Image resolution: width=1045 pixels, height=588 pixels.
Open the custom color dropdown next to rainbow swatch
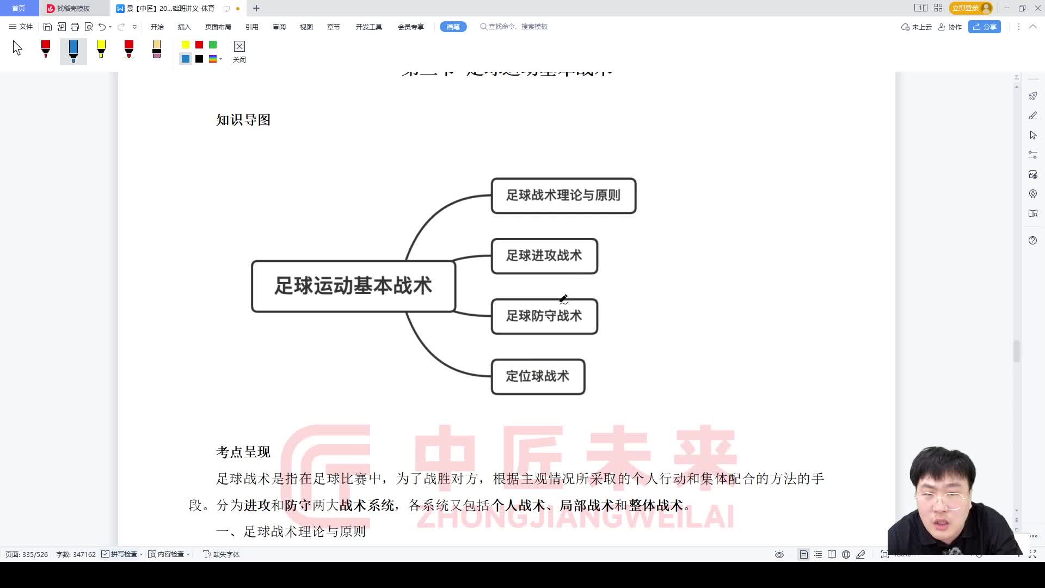click(x=220, y=58)
